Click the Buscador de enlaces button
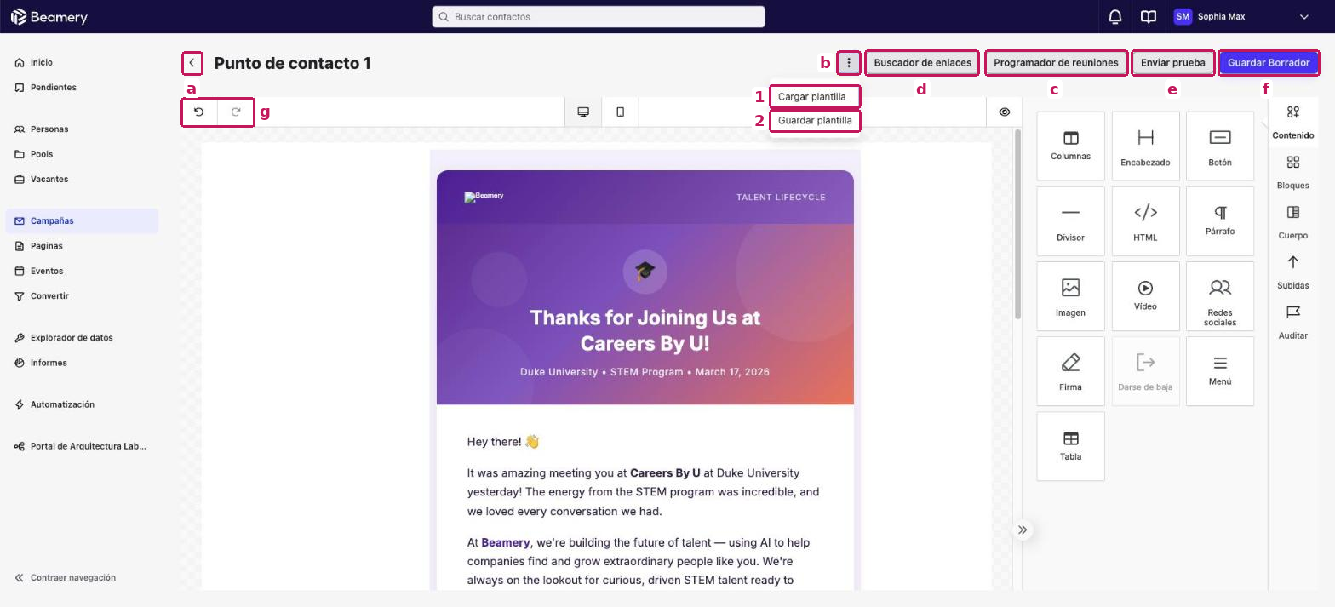Image resolution: width=1335 pixels, height=607 pixels. tap(922, 63)
